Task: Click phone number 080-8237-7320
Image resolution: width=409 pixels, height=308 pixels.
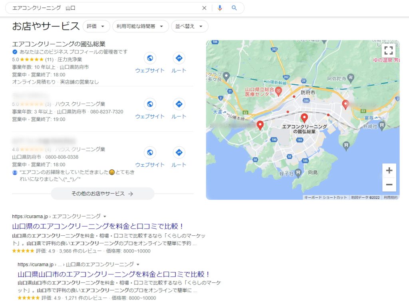Action: pyautogui.click(x=107, y=111)
